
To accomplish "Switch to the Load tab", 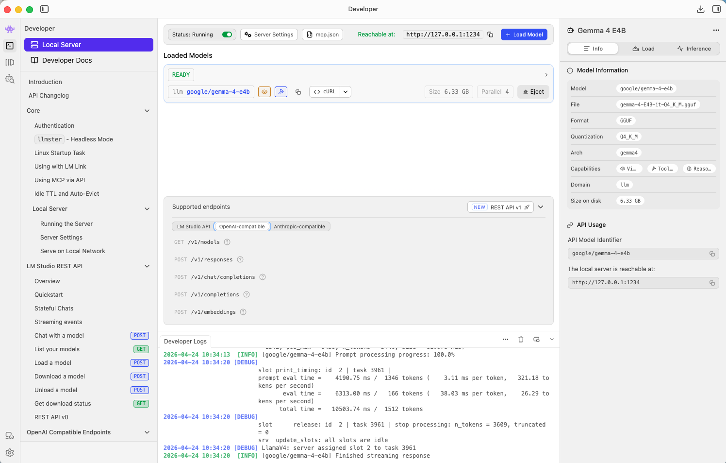I will point(643,49).
